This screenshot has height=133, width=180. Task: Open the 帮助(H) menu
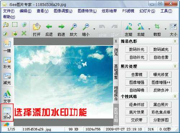9,17
